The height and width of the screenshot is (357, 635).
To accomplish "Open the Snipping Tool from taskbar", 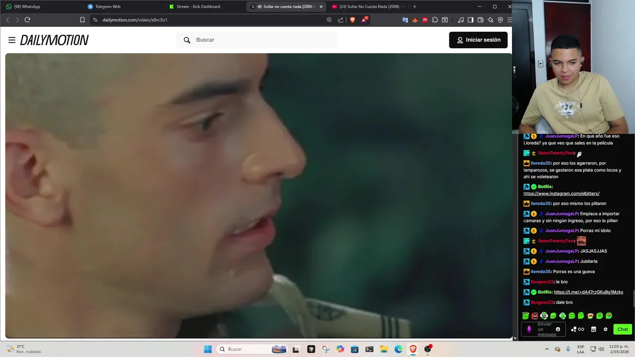I will click(x=325, y=349).
